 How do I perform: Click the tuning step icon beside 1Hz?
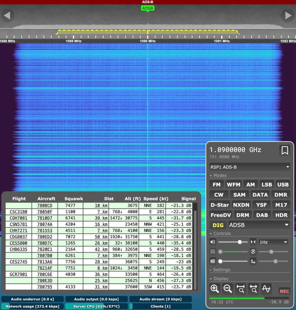tap(253, 242)
